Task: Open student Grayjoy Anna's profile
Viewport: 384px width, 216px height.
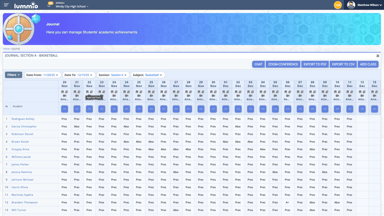Action: click(x=20, y=149)
